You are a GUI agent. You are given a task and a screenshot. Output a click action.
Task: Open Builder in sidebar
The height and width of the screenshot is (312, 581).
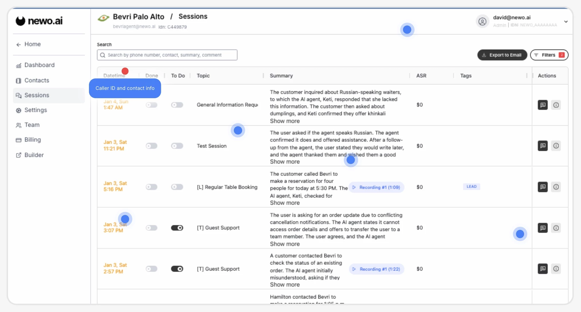pos(34,155)
